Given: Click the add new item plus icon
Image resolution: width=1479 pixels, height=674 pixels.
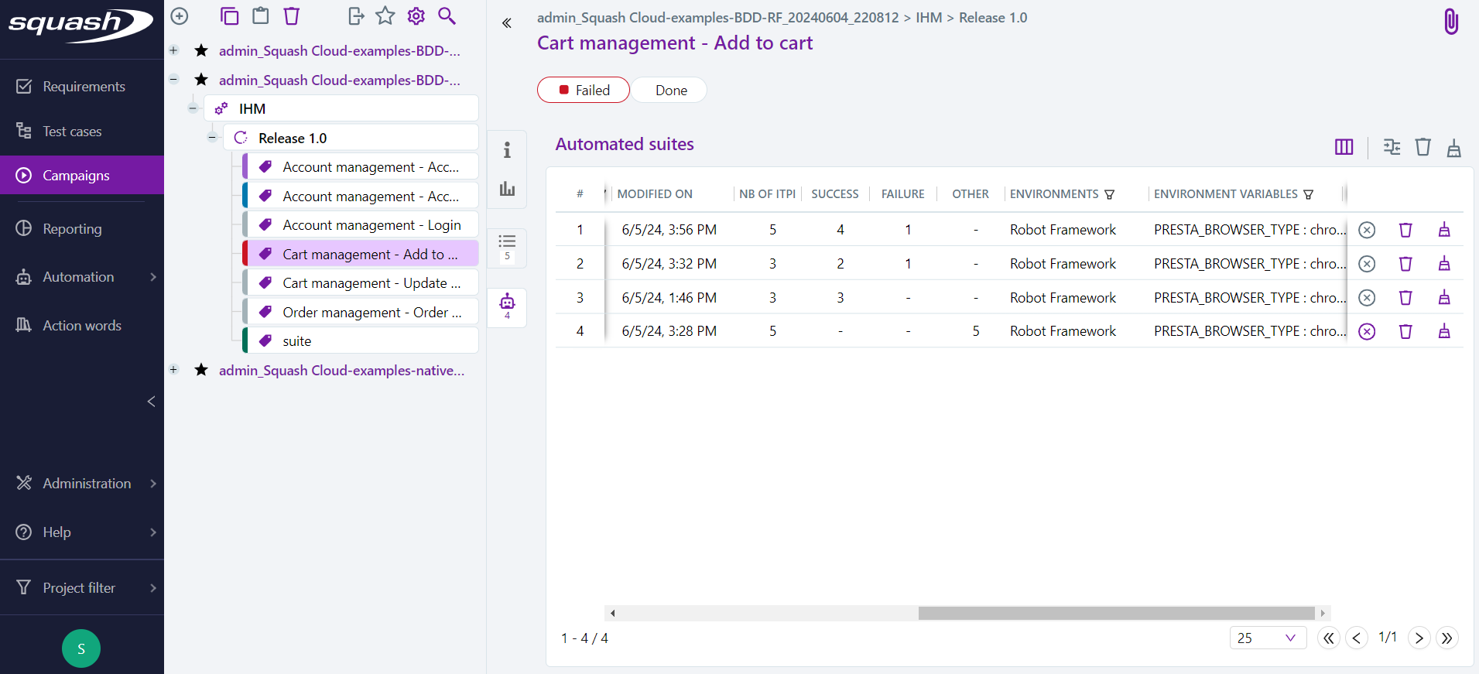Looking at the screenshot, I should click(180, 16).
